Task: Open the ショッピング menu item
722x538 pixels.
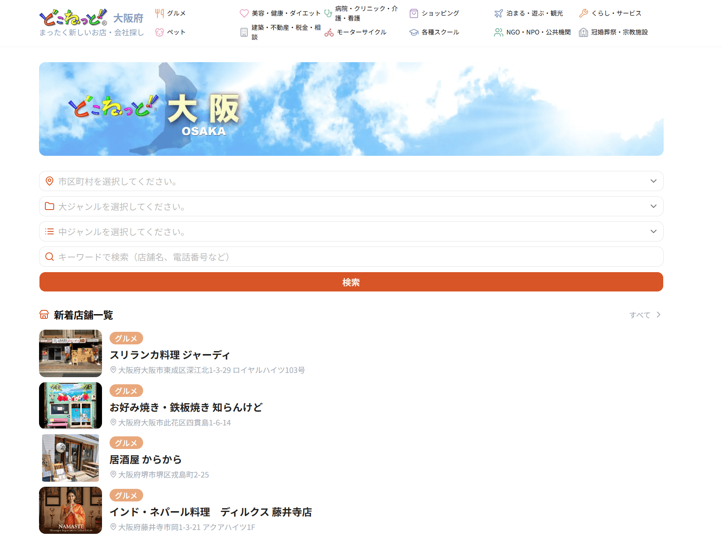Action: (440, 13)
